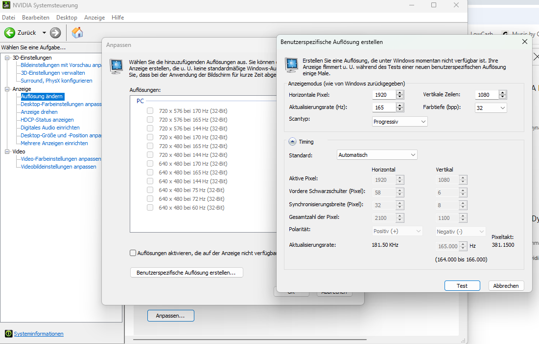This screenshot has height=344, width=539.
Task: Click the Test button
Action: [x=462, y=286]
